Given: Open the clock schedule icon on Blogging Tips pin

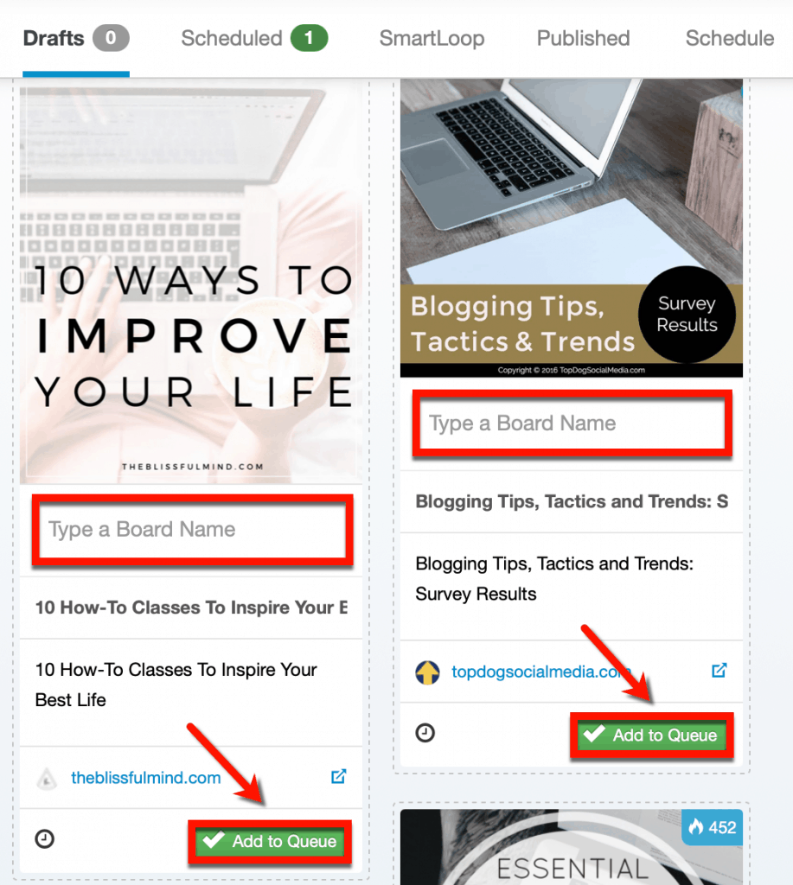Looking at the screenshot, I should pos(425,733).
